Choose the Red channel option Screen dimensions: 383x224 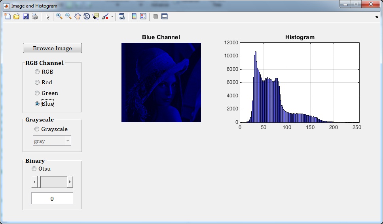(x=37, y=82)
